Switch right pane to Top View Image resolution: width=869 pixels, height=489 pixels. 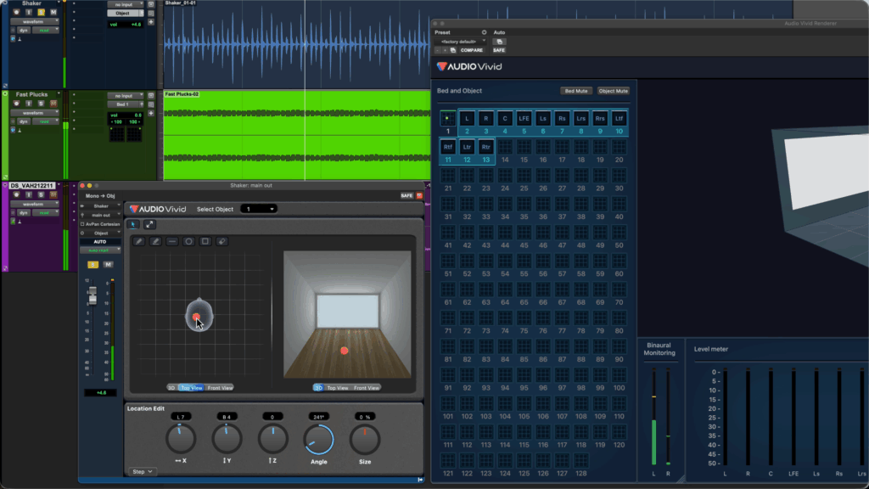[x=339, y=387]
